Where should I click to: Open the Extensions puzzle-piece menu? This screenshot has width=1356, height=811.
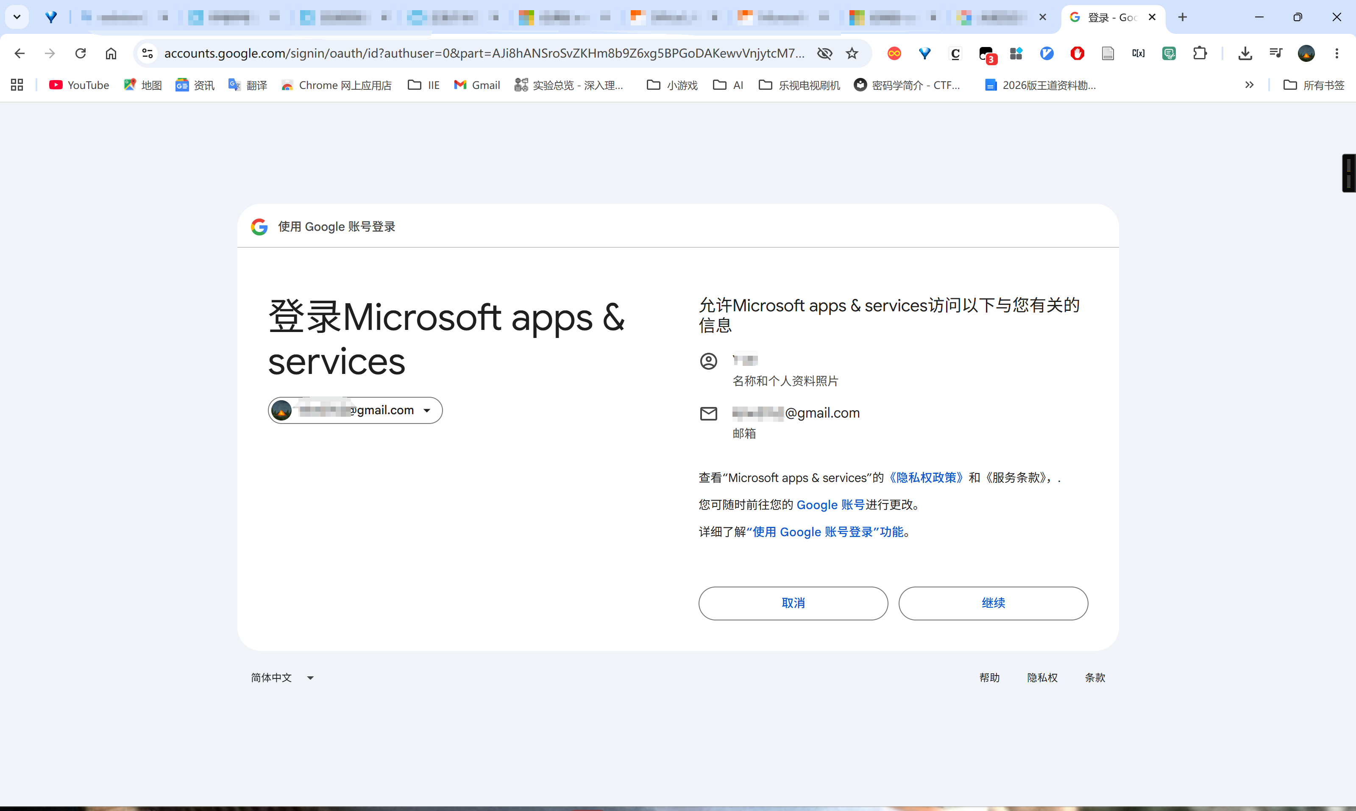[1200, 53]
